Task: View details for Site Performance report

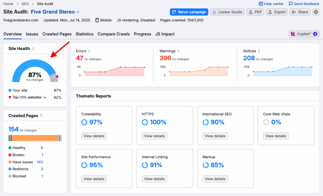Action: tap(94, 179)
